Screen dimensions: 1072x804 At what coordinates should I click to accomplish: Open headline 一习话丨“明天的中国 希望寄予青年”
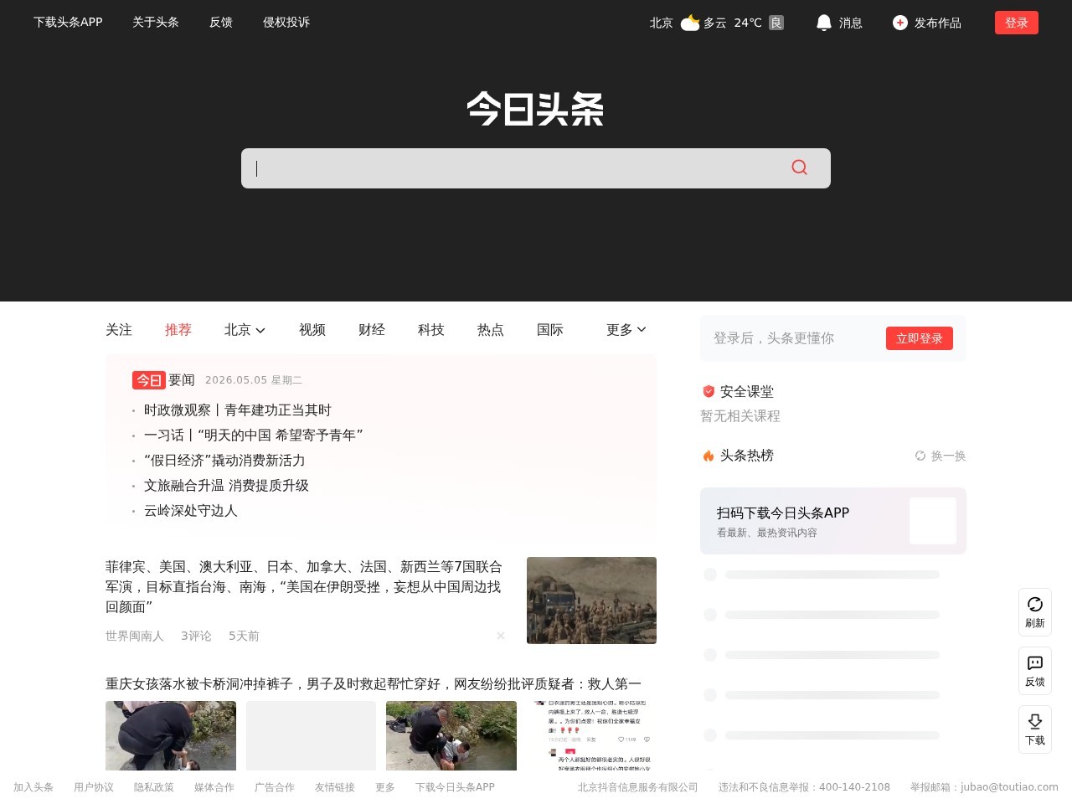pyautogui.click(x=254, y=435)
